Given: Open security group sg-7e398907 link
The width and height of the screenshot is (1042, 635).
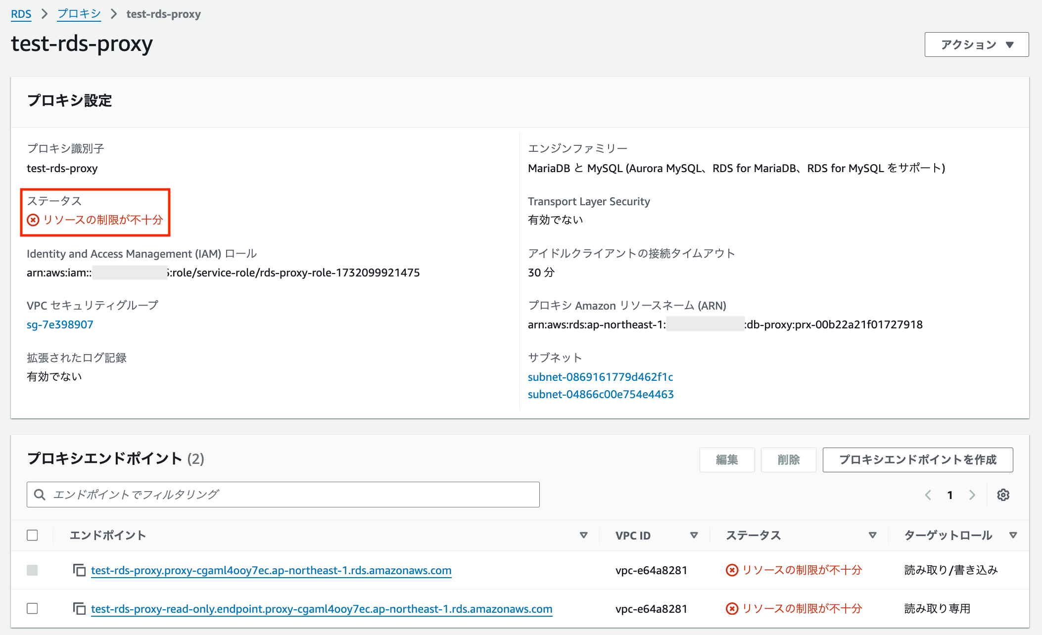Looking at the screenshot, I should pos(60,324).
